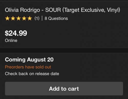Viewport: 128px width, 99px height.
Task: Open the (1) review count
Action: tap(37, 18)
